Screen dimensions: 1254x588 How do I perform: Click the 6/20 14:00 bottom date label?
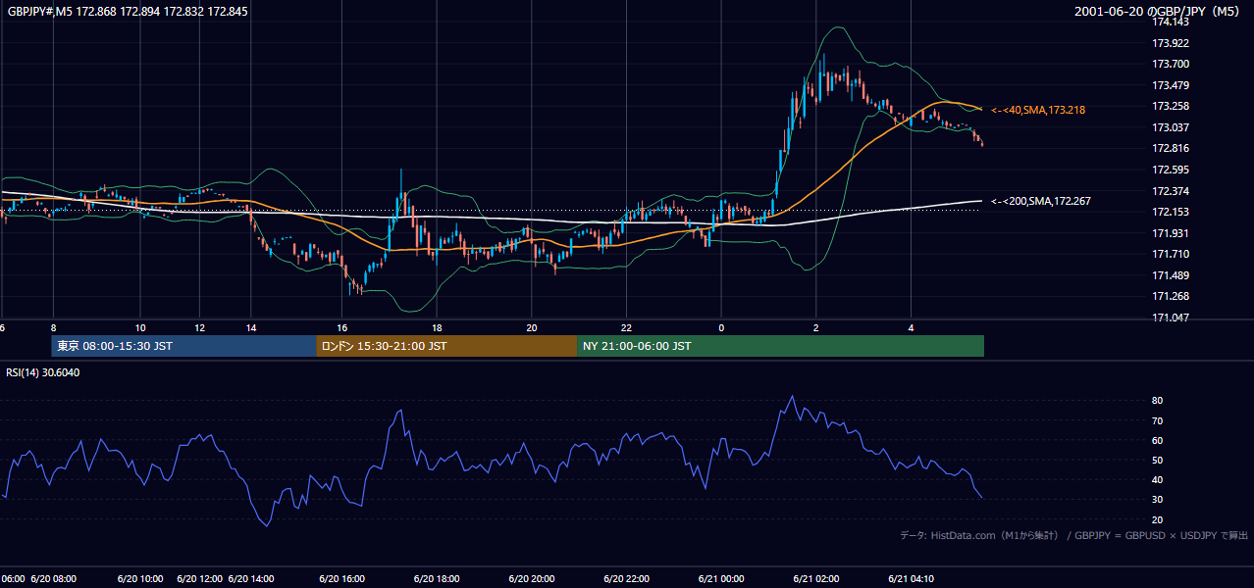pos(251,579)
